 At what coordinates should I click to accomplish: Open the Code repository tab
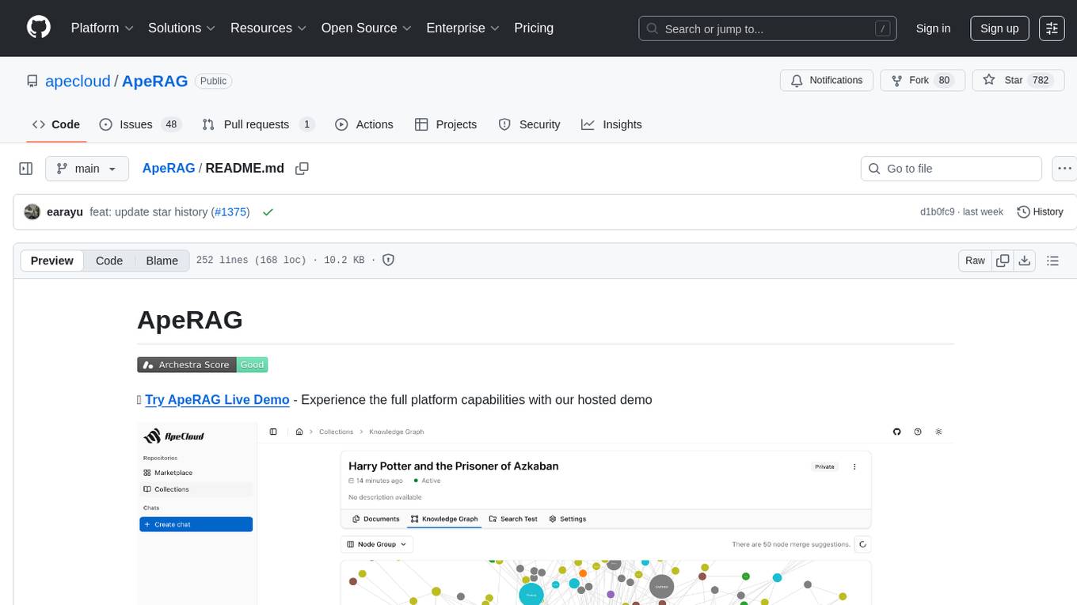coord(56,124)
